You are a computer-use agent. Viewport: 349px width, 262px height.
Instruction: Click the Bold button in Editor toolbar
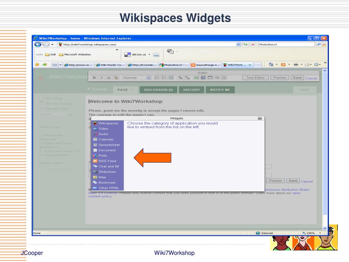94,77
